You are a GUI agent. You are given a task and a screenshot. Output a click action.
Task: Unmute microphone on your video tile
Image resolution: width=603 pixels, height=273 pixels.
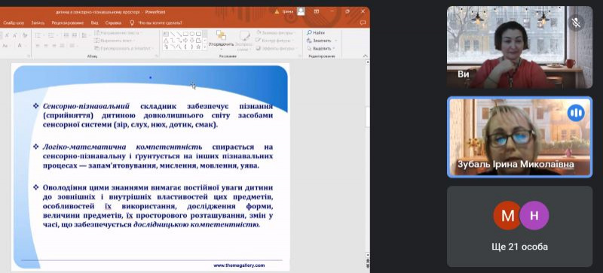576,23
